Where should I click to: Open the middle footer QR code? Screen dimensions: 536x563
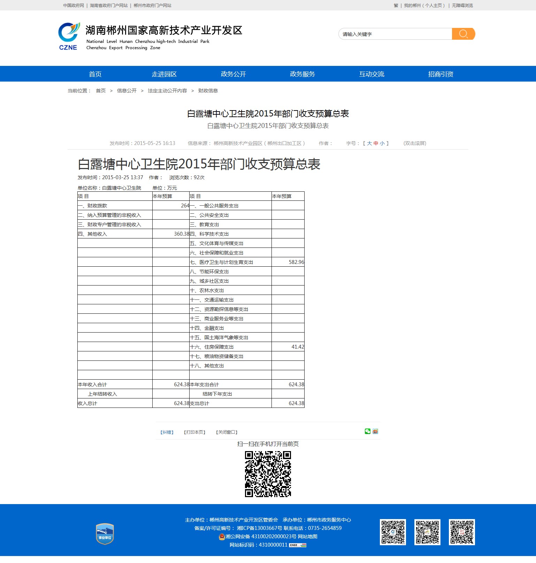pyautogui.click(x=427, y=532)
